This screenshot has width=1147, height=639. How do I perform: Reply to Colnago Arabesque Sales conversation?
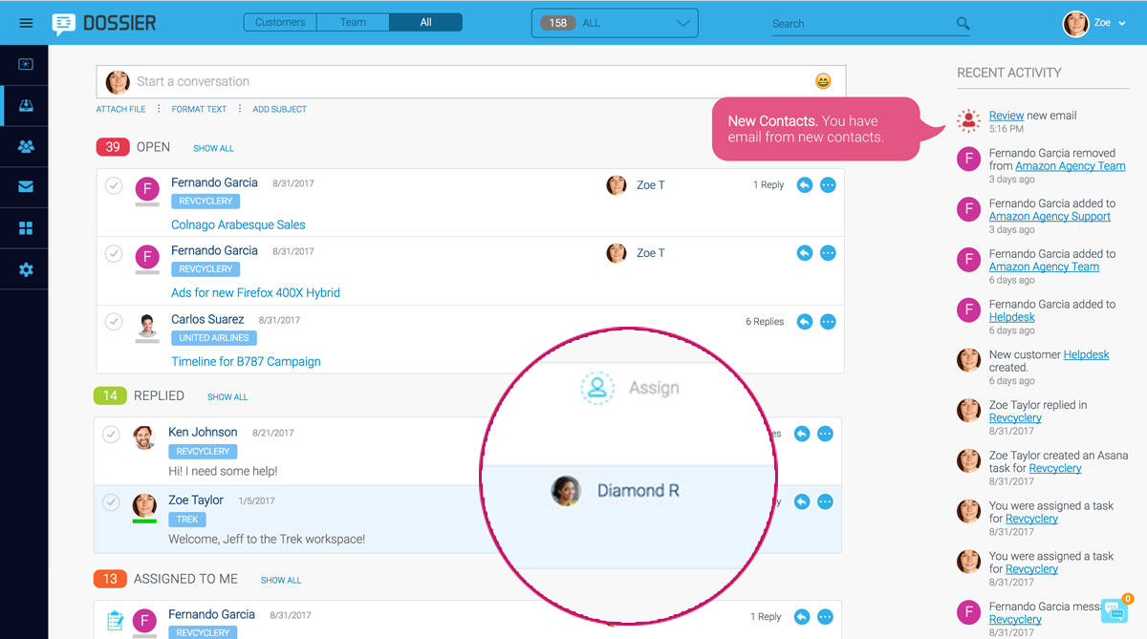(805, 185)
